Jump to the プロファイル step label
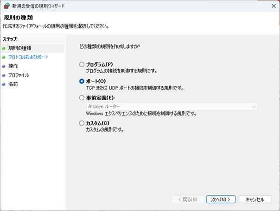 tap(19, 75)
